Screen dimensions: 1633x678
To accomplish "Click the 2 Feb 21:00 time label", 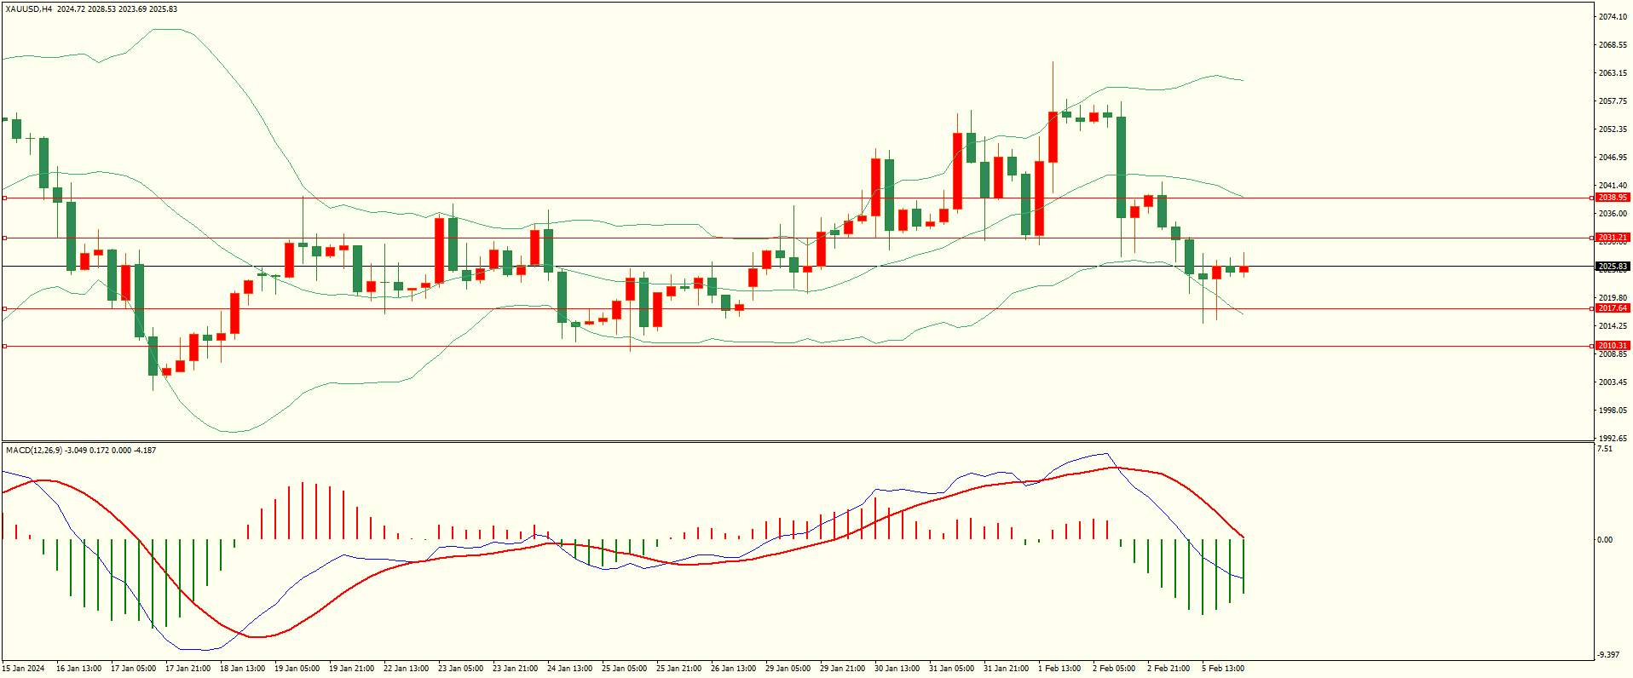I will tap(1168, 669).
